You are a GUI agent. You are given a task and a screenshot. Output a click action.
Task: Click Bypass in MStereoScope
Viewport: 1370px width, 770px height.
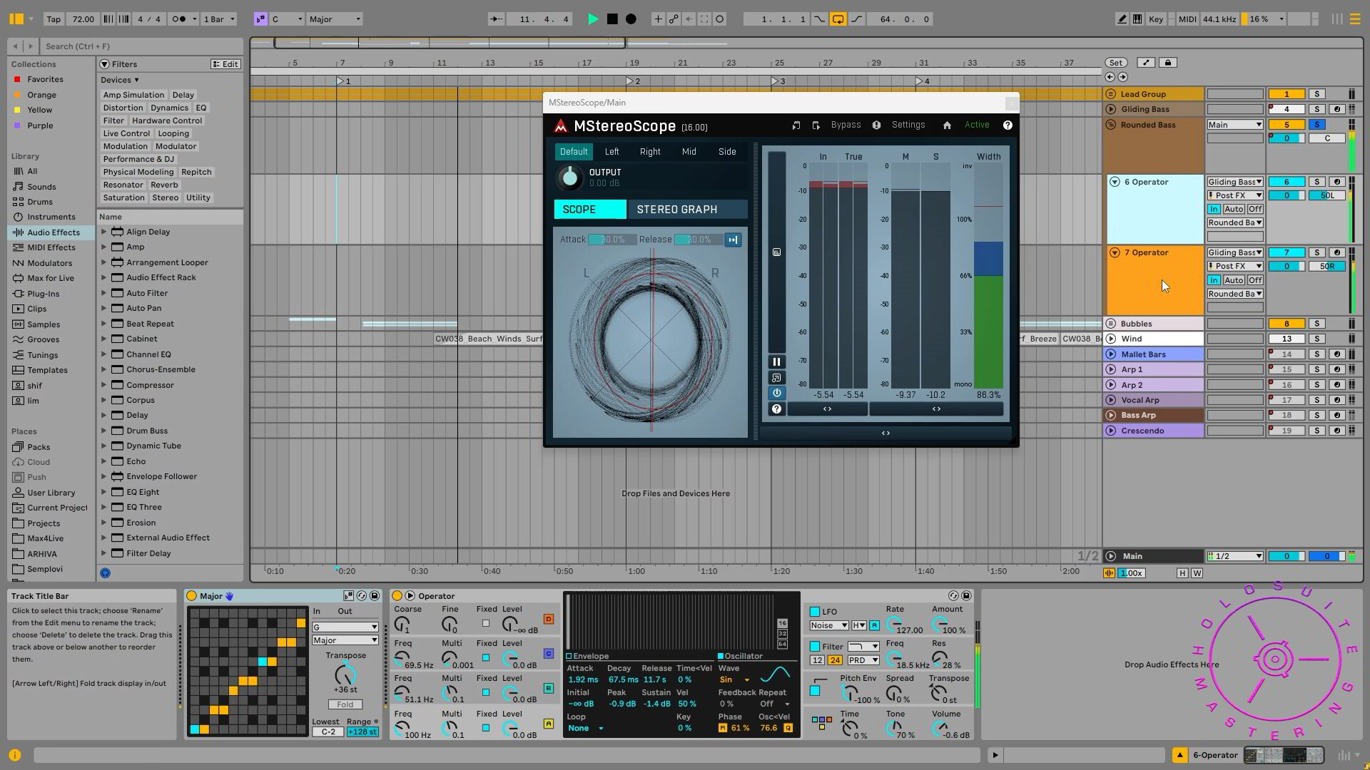click(x=846, y=125)
